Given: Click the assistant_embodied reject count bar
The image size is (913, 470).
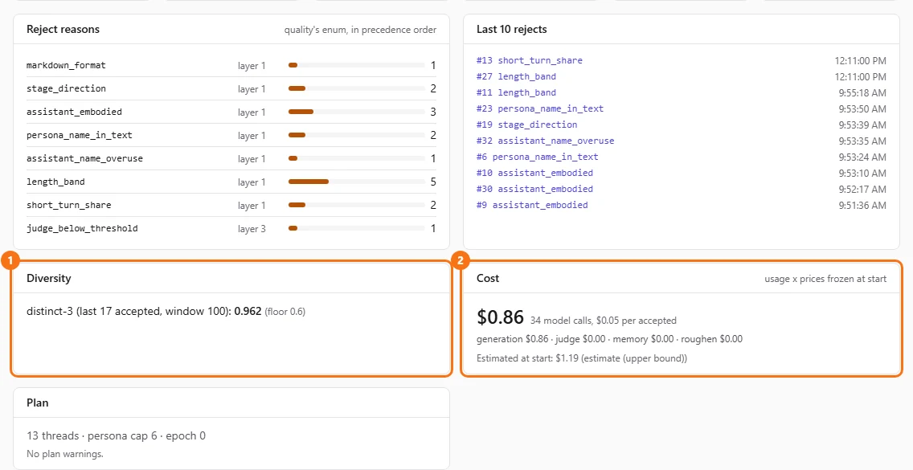Looking at the screenshot, I should click(356, 112).
